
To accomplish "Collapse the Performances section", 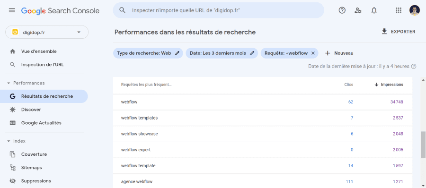I will pyautogui.click(x=9, y=83).
